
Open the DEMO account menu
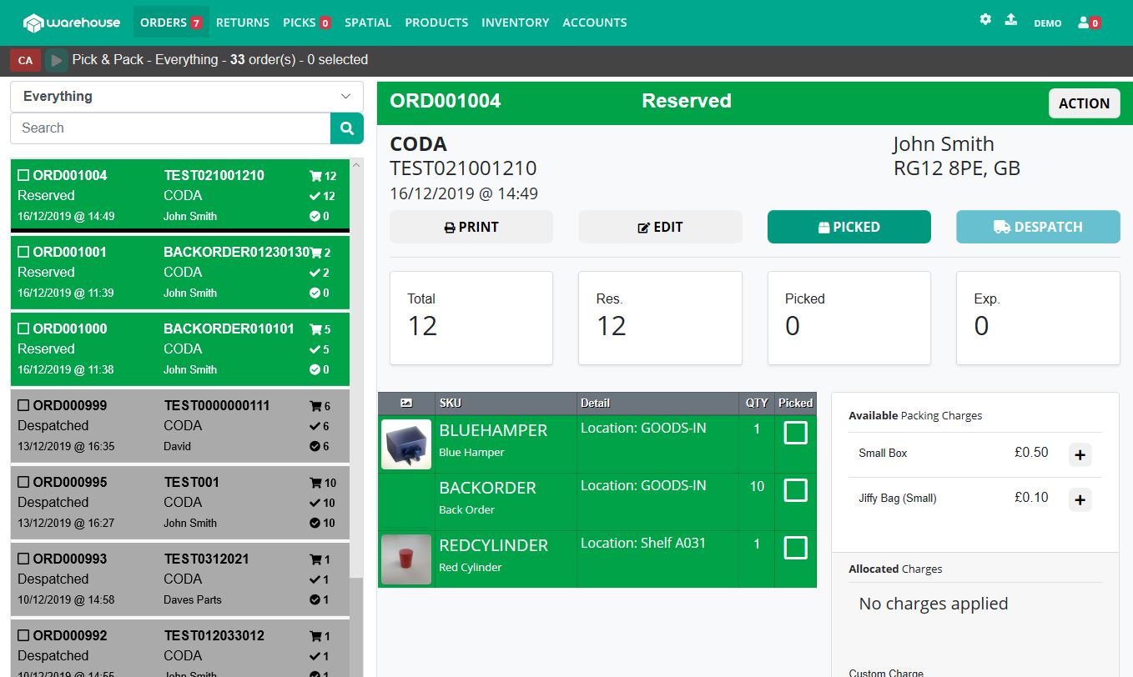click(1047, 23)
